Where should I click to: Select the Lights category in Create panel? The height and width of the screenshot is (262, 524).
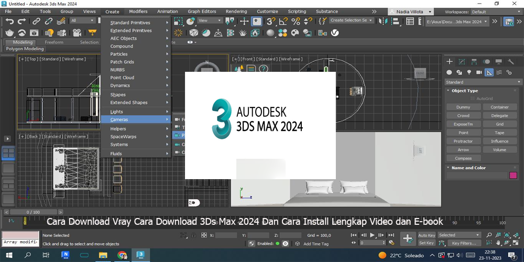469,72
